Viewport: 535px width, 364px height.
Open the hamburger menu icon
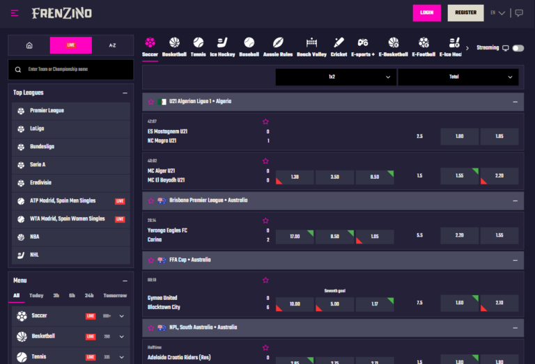[15, 13]
